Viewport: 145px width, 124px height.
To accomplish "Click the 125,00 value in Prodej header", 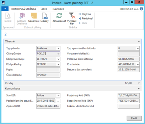I will click(128, 83).
